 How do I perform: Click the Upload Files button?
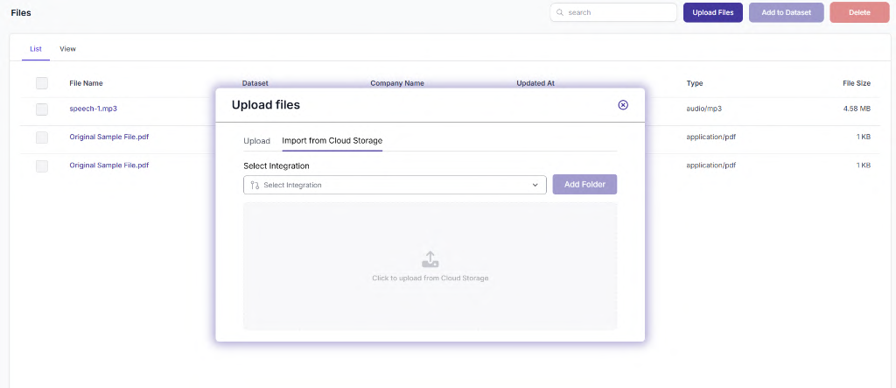click(713, 12)
